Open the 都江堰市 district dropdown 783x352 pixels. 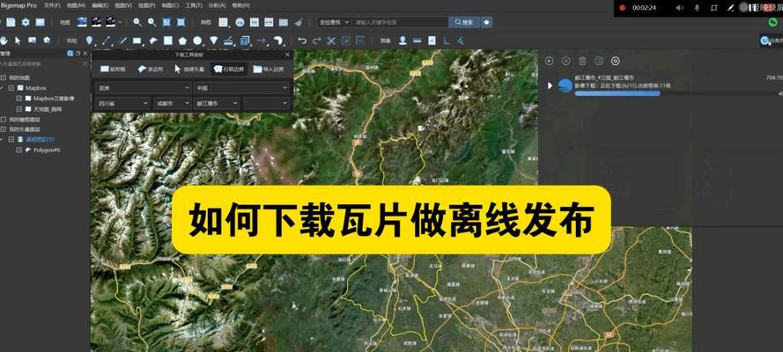(217, 103)
